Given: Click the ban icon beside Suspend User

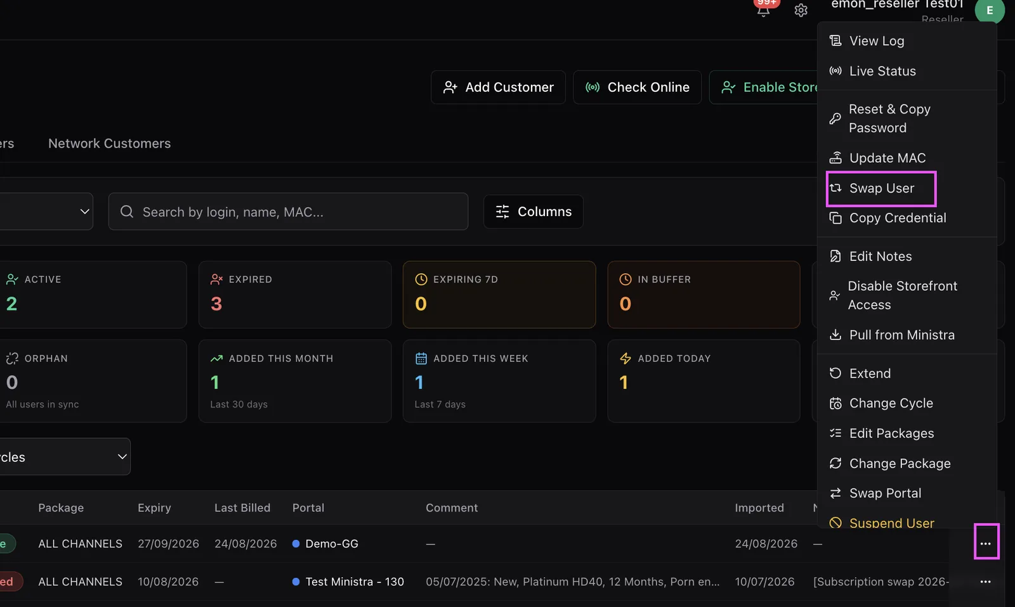Looking at the screenshot, I should [835, 523].
